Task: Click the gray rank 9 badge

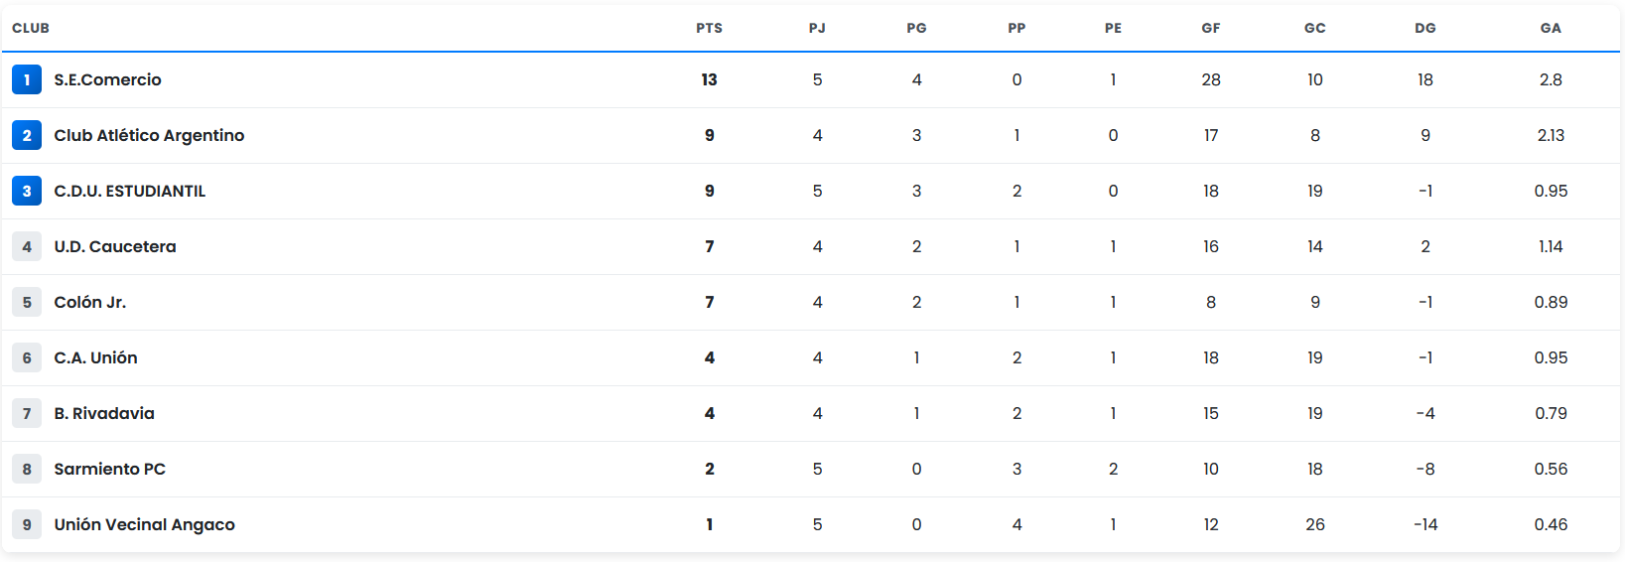Action: click(27, 524)
